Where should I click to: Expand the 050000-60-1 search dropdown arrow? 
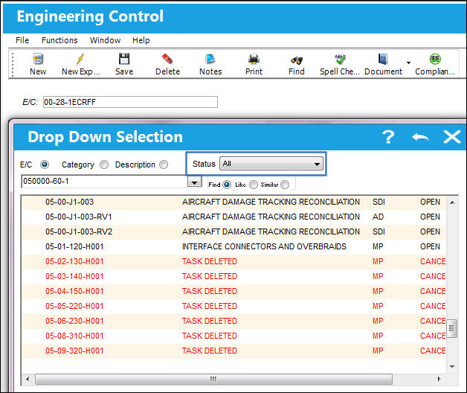tap(194, 182)
